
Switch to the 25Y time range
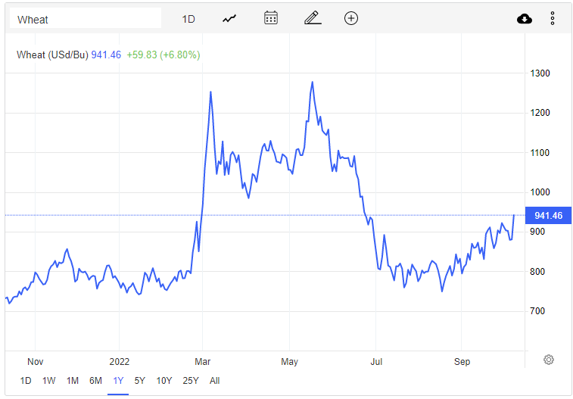[x=191, y=381]
